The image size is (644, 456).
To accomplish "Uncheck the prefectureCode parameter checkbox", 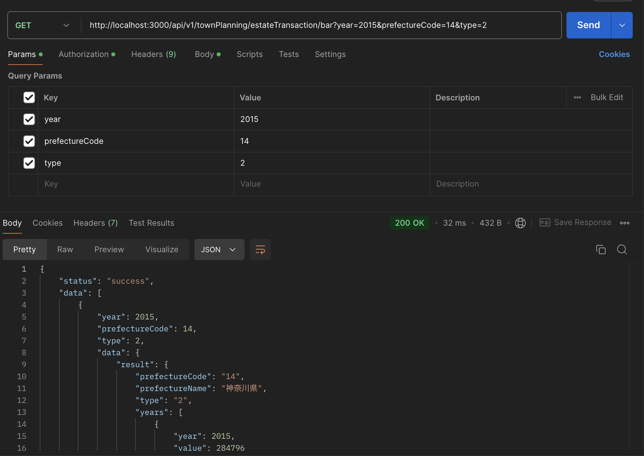I will click(x=29, y=141).
